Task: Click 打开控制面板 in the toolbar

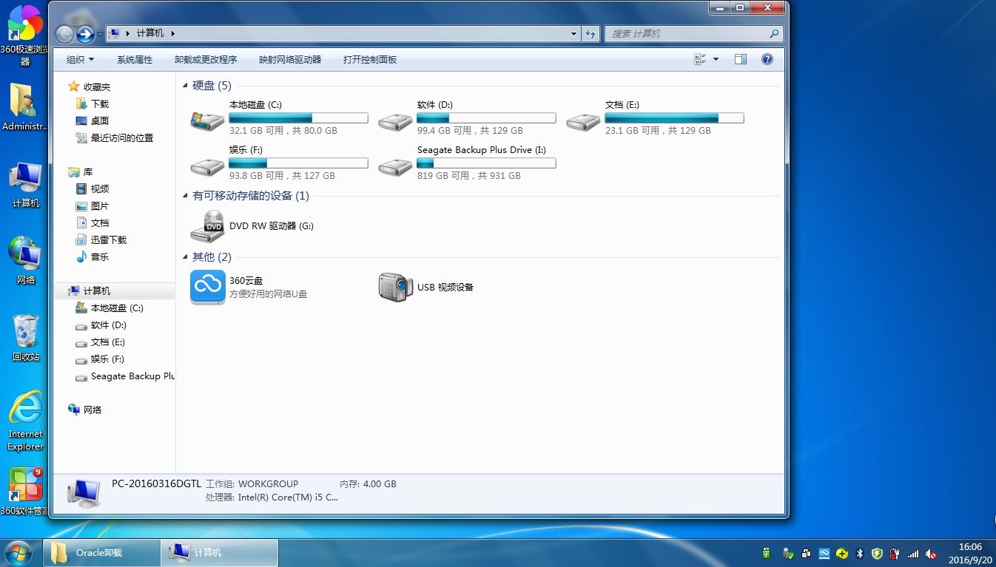Action: click(x=370, y=59)
